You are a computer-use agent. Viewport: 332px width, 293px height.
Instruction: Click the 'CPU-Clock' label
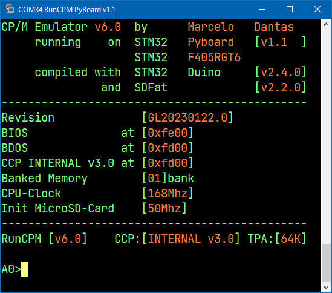(x=31, y=193)
